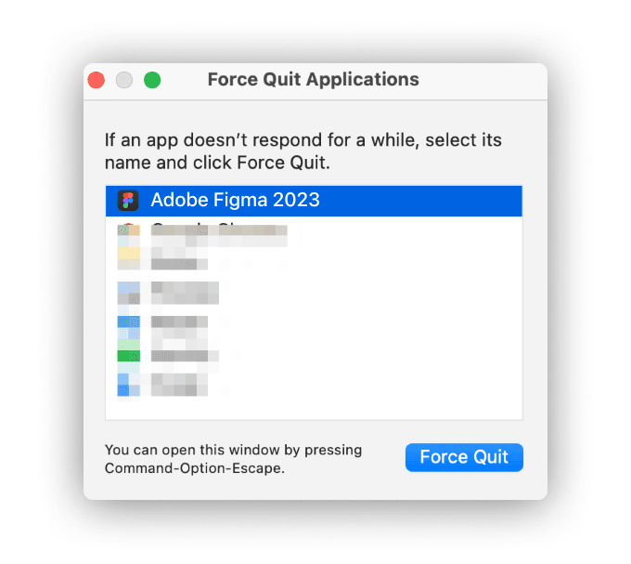This screenshot has width=631, height=564.
Task: Click the Force Quit Applications title text
Action: click(x=313, y=80)
